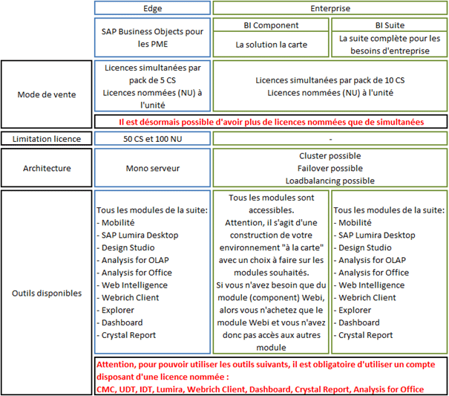Select the "Mode de vente" row label

point(47,94)
